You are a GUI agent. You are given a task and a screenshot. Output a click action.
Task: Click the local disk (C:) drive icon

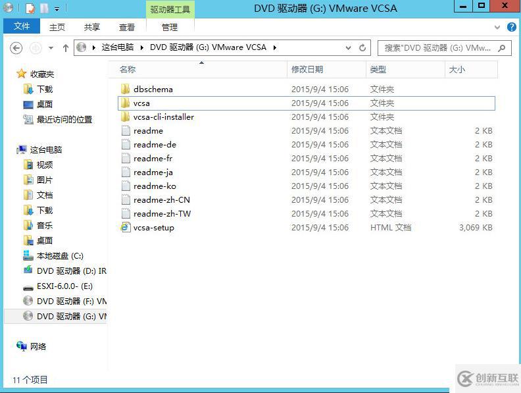(x=28, y=255)
